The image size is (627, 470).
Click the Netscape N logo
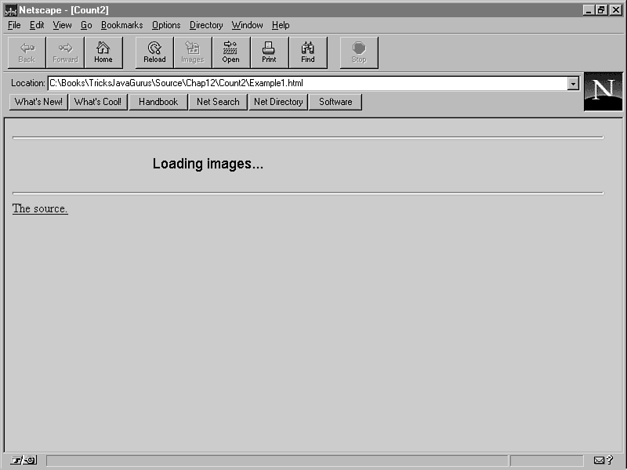(x=603, y=92)
